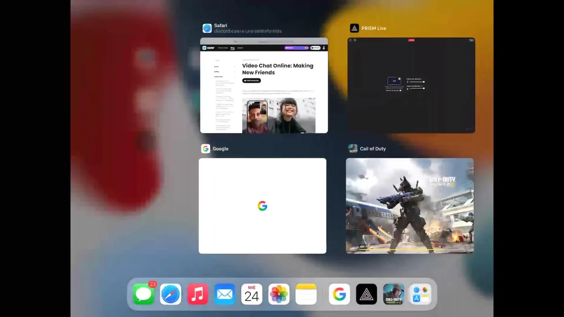
Task: Switch to the Safari app card
Action: click(264, 85)
